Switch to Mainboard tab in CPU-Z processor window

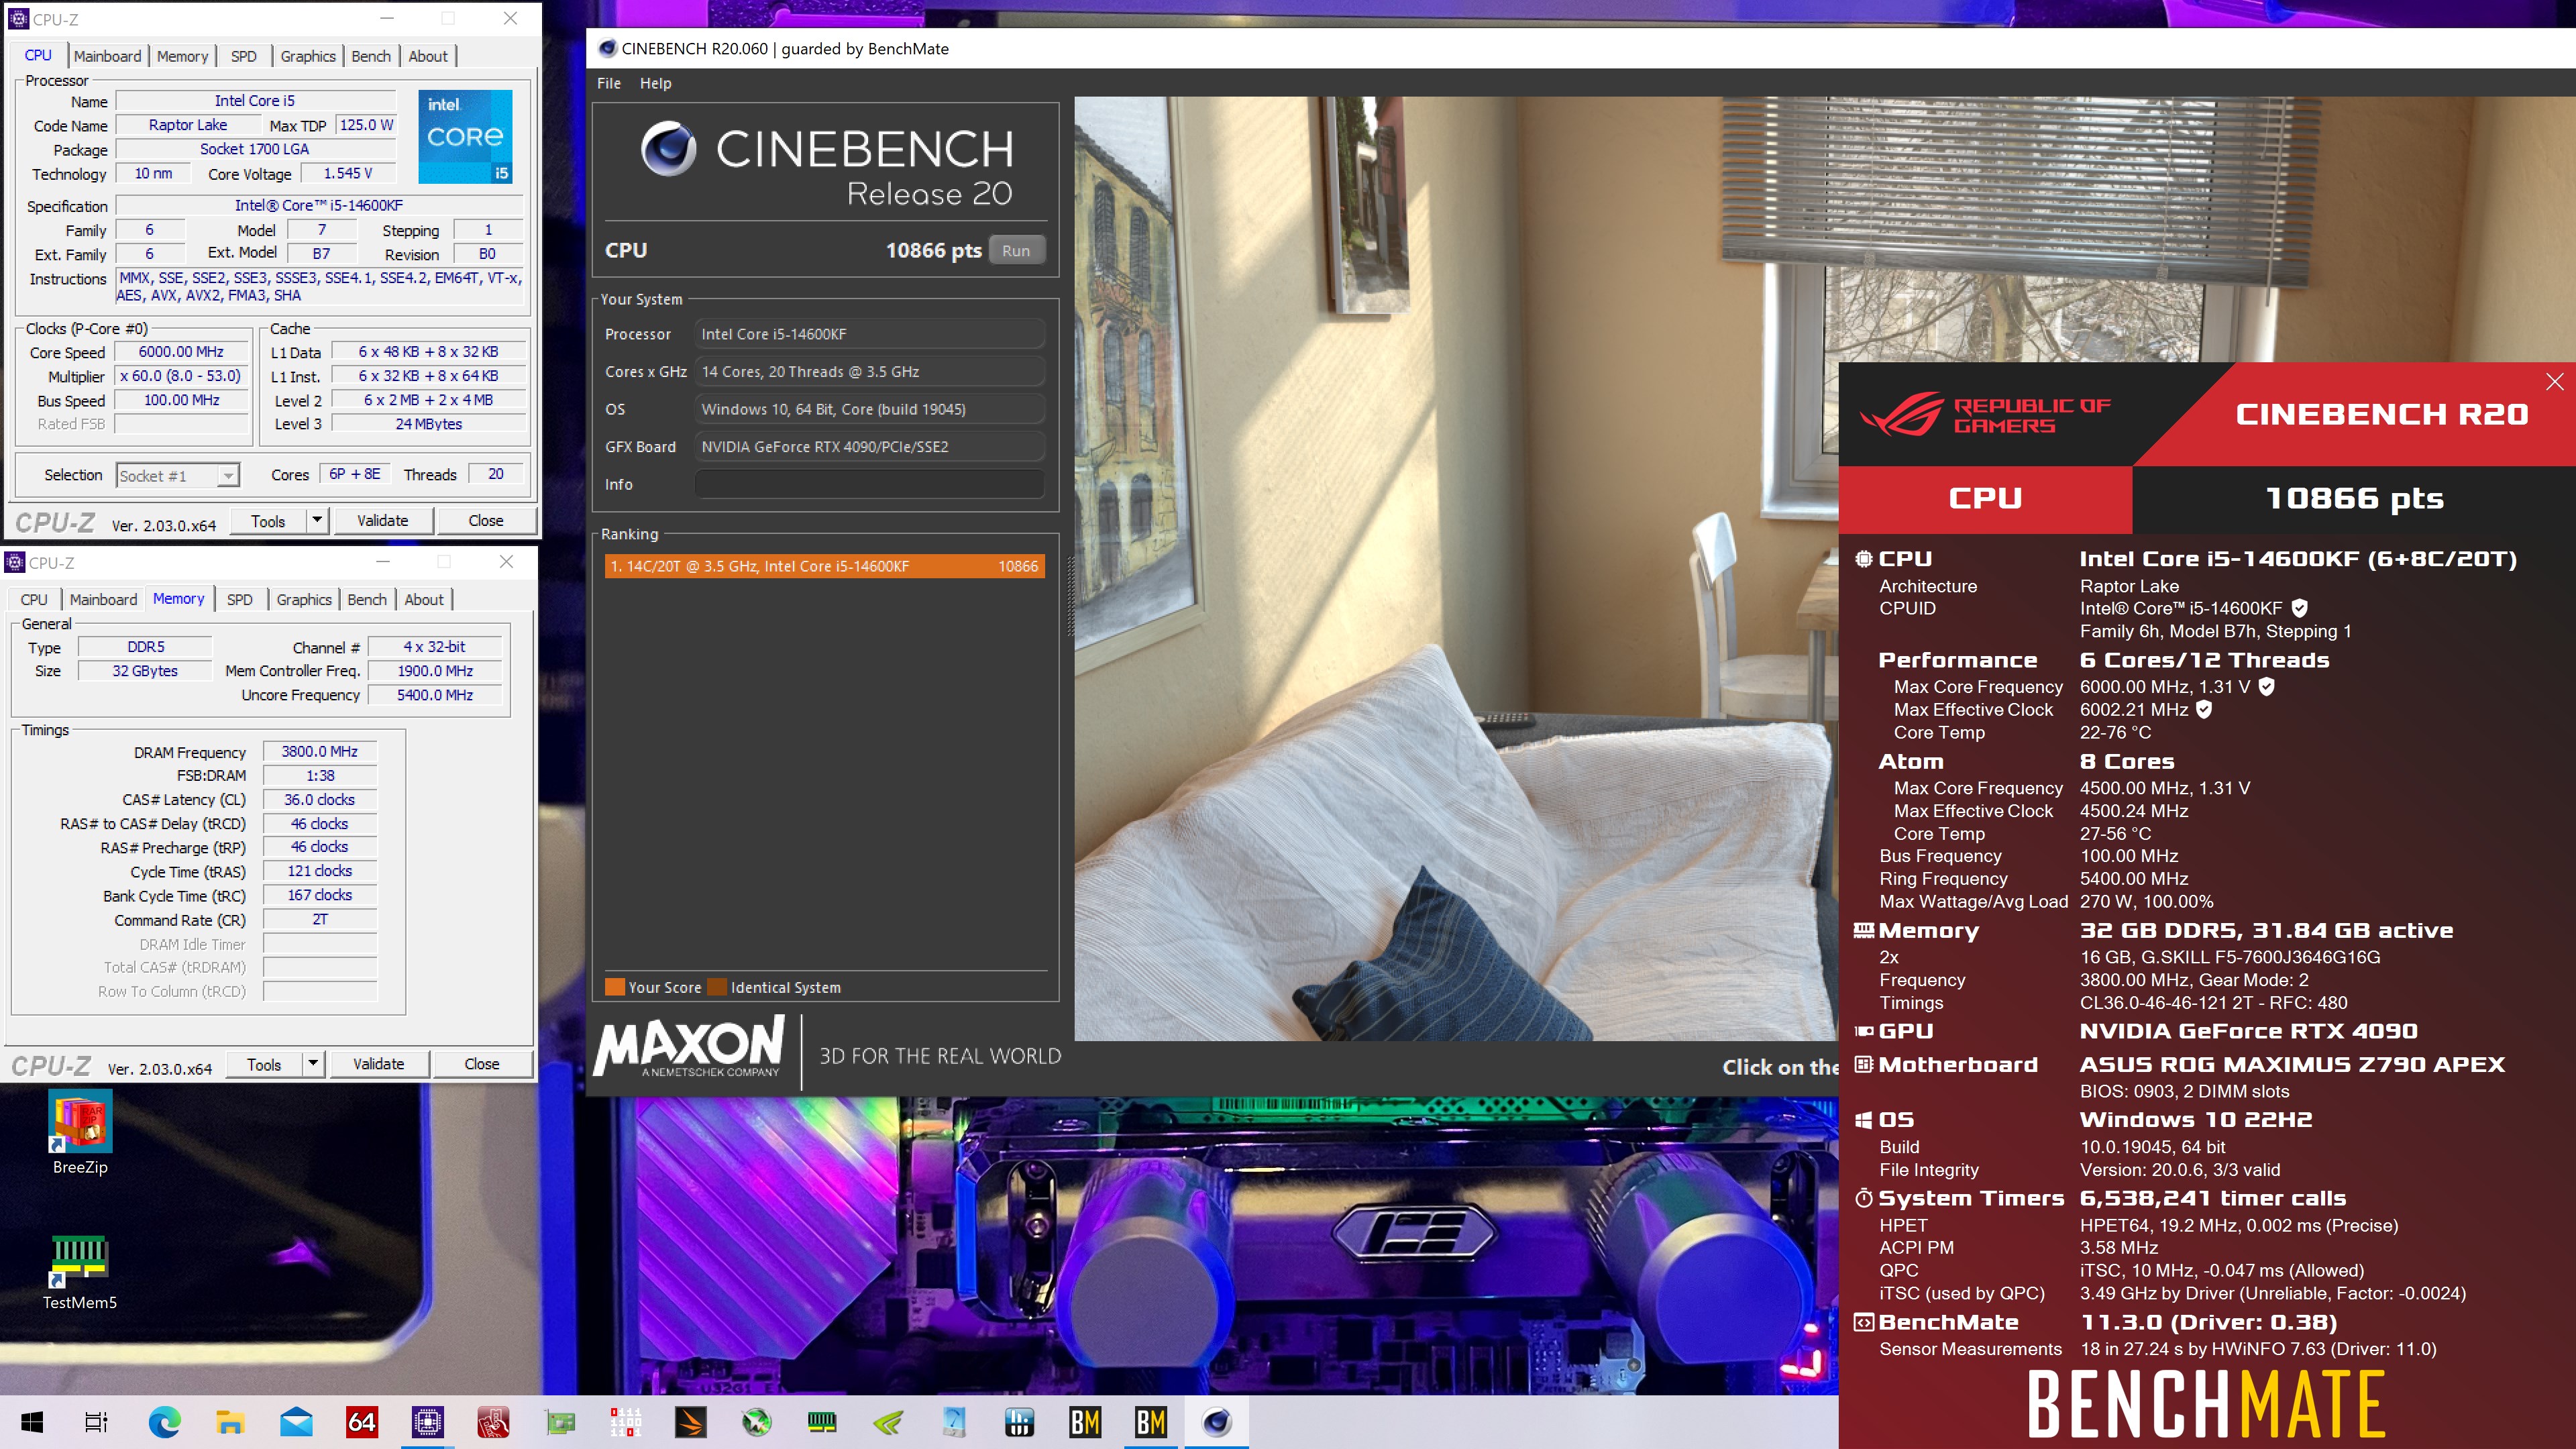(108, 56)
